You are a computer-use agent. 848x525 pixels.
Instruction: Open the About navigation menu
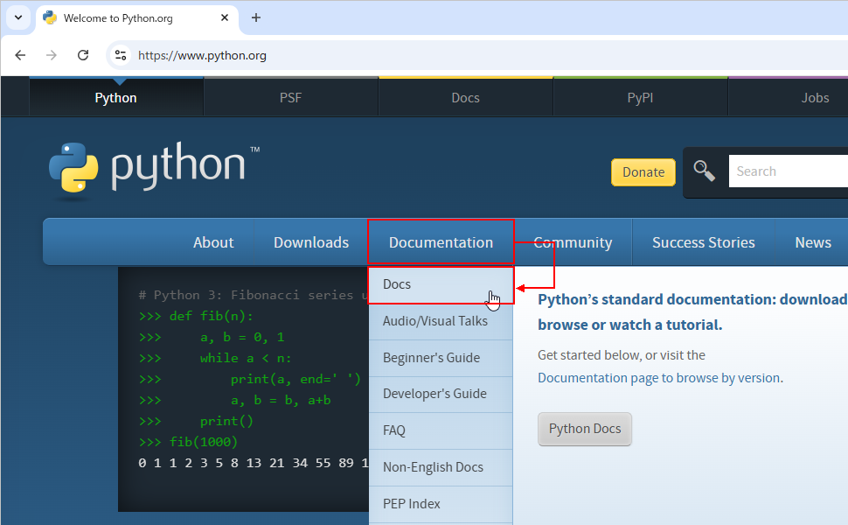[213, 242]
